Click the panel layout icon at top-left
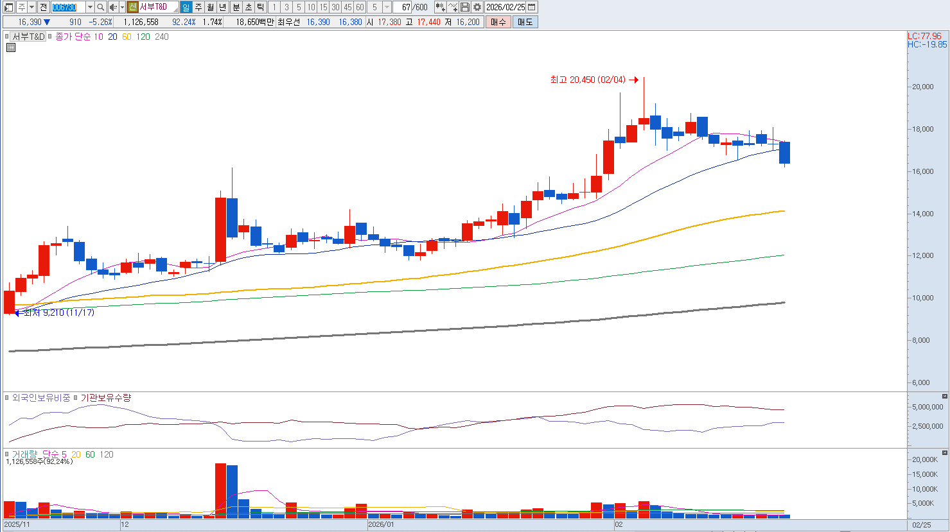The width and height of the screenshot is (950, 532). coord(8,7)
